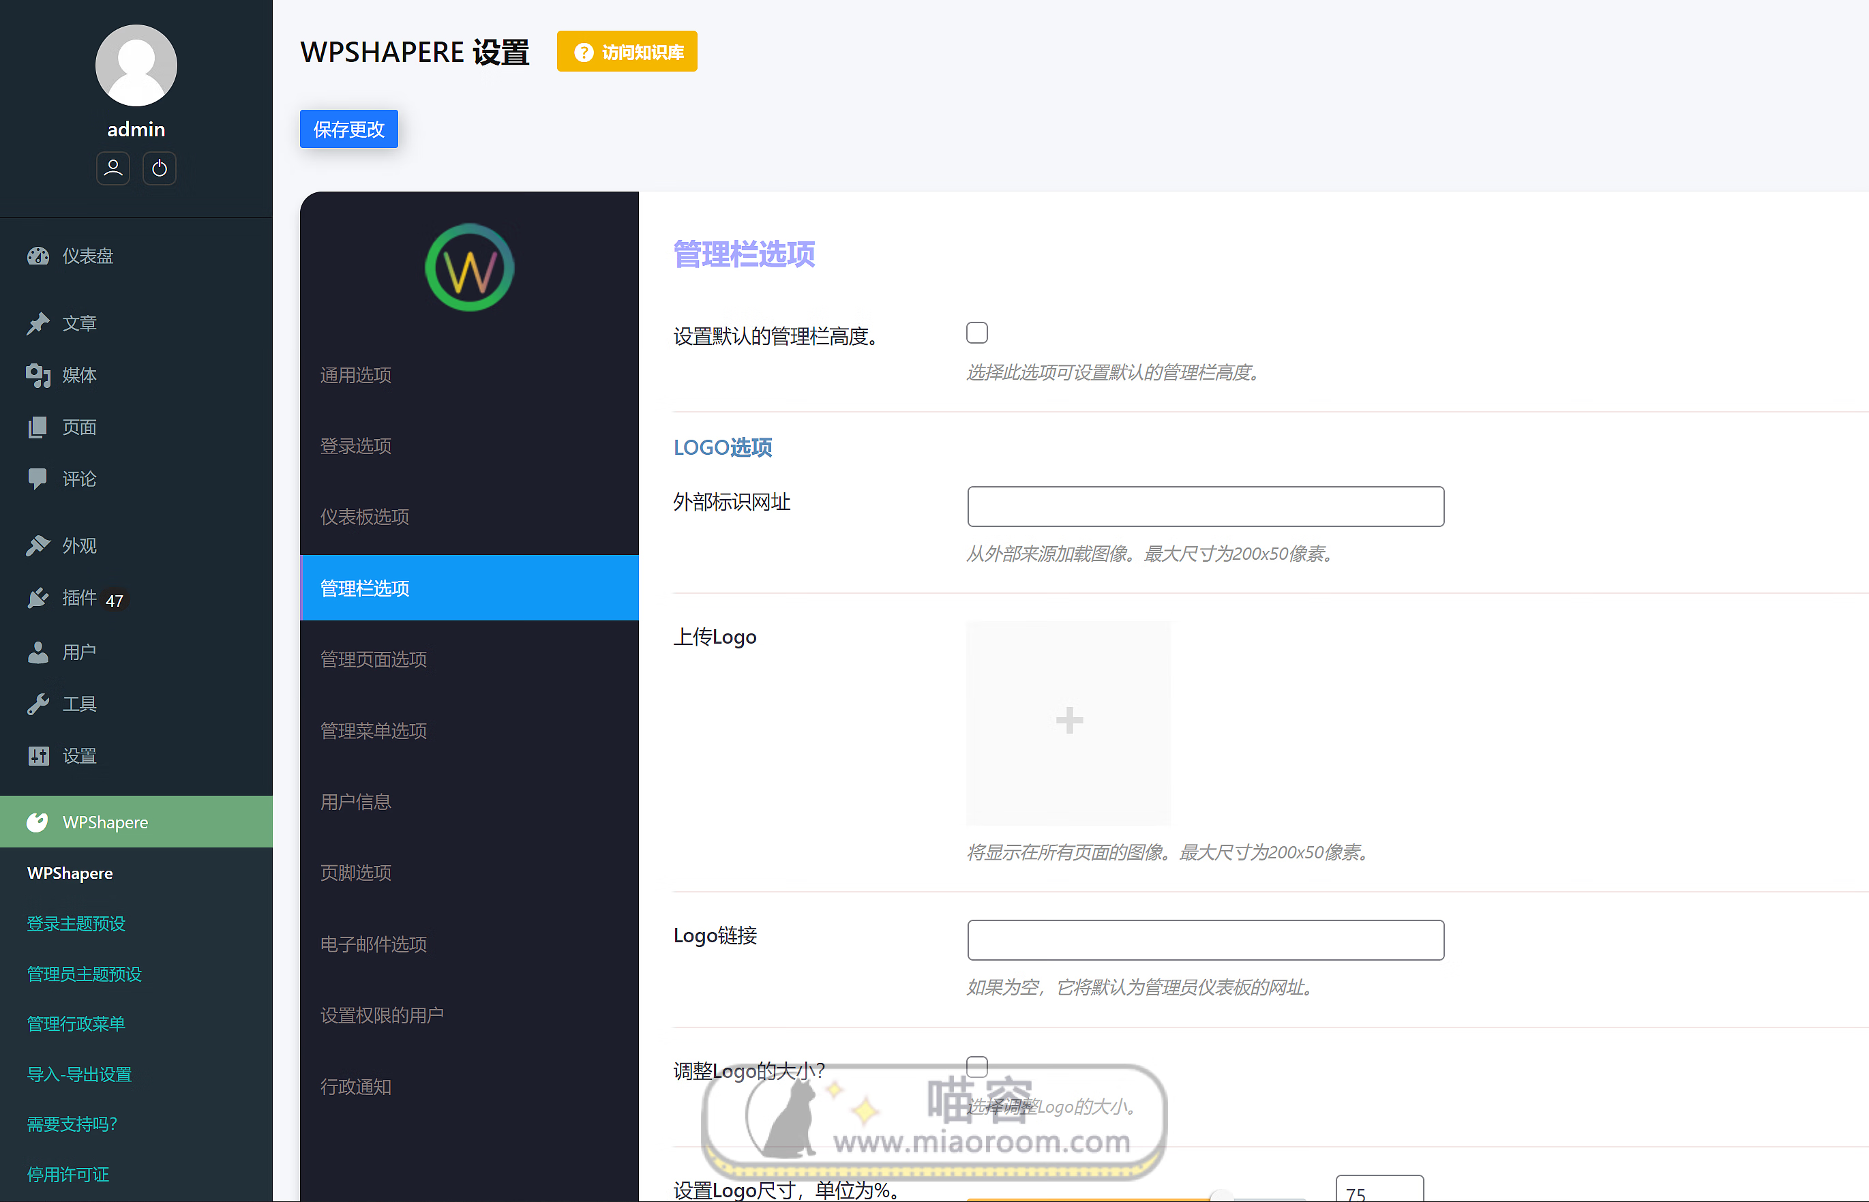Open the 导入-导出设置 link
This screenshot has height=1202, width=1869.
pos(79,1074)
